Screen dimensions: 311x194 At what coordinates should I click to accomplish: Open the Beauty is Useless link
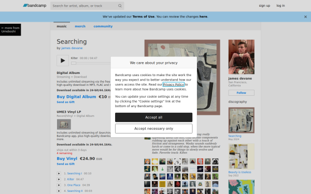(x=239, y=172)
